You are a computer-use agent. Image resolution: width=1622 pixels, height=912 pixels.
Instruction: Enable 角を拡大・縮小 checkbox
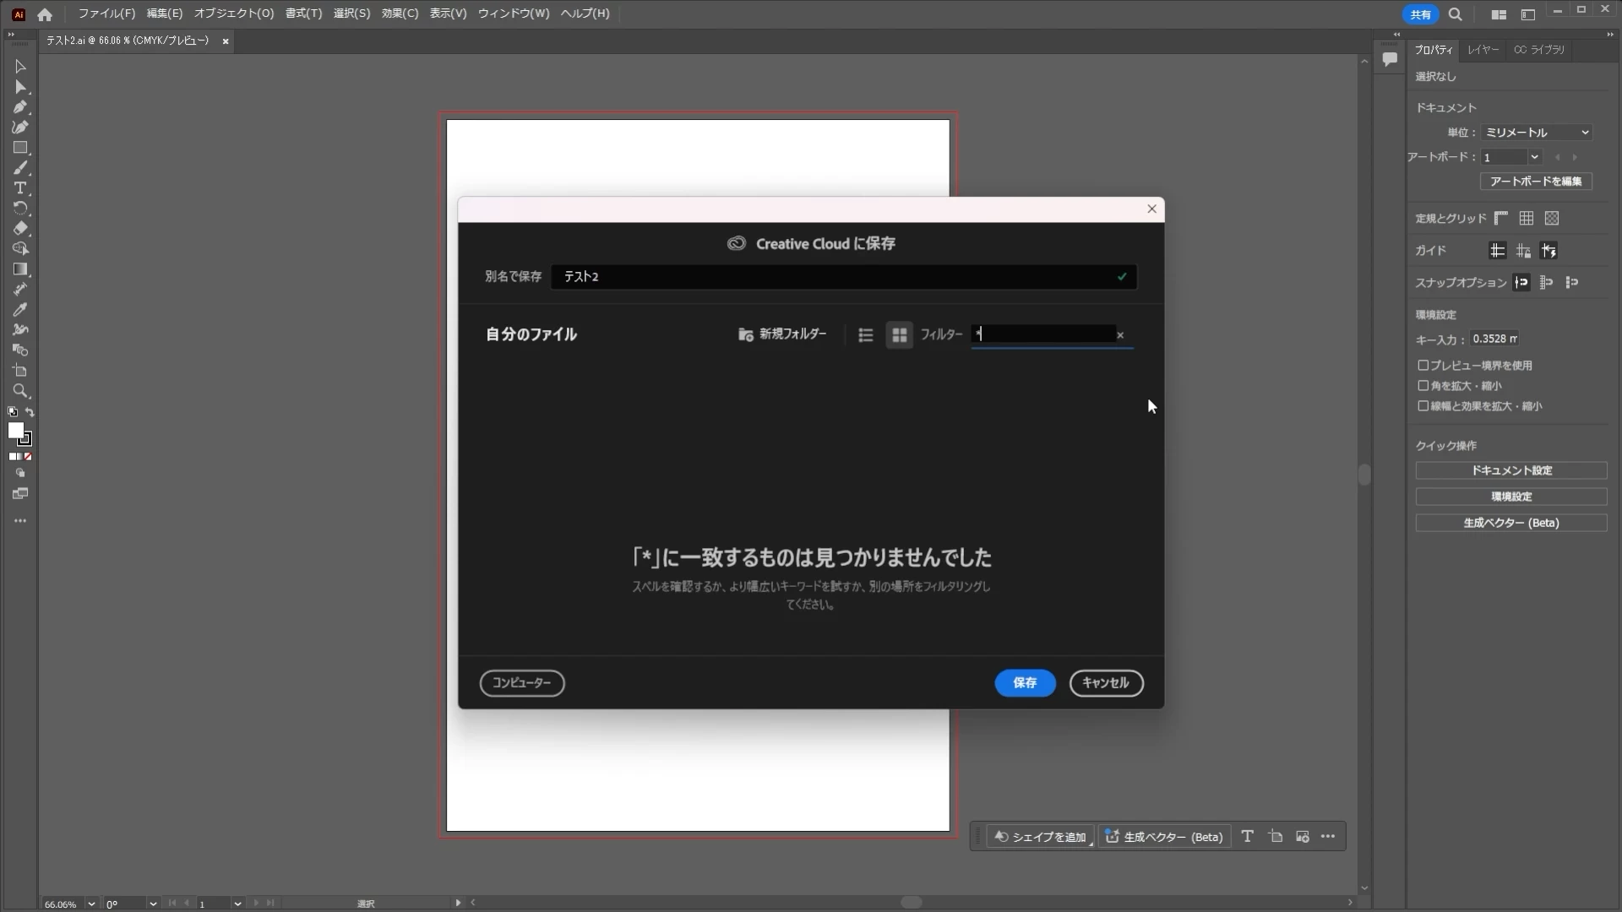[1423, 386]
